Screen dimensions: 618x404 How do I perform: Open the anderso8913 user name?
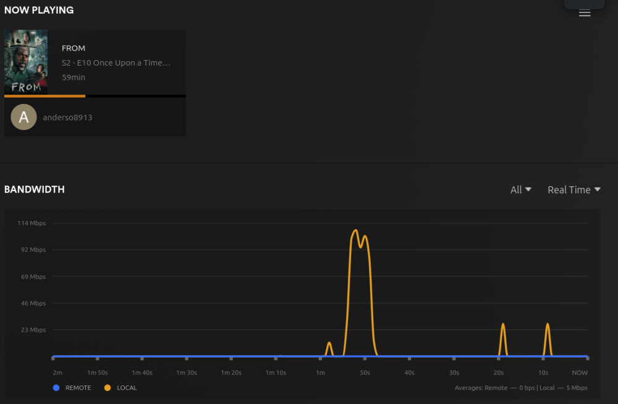67,118
